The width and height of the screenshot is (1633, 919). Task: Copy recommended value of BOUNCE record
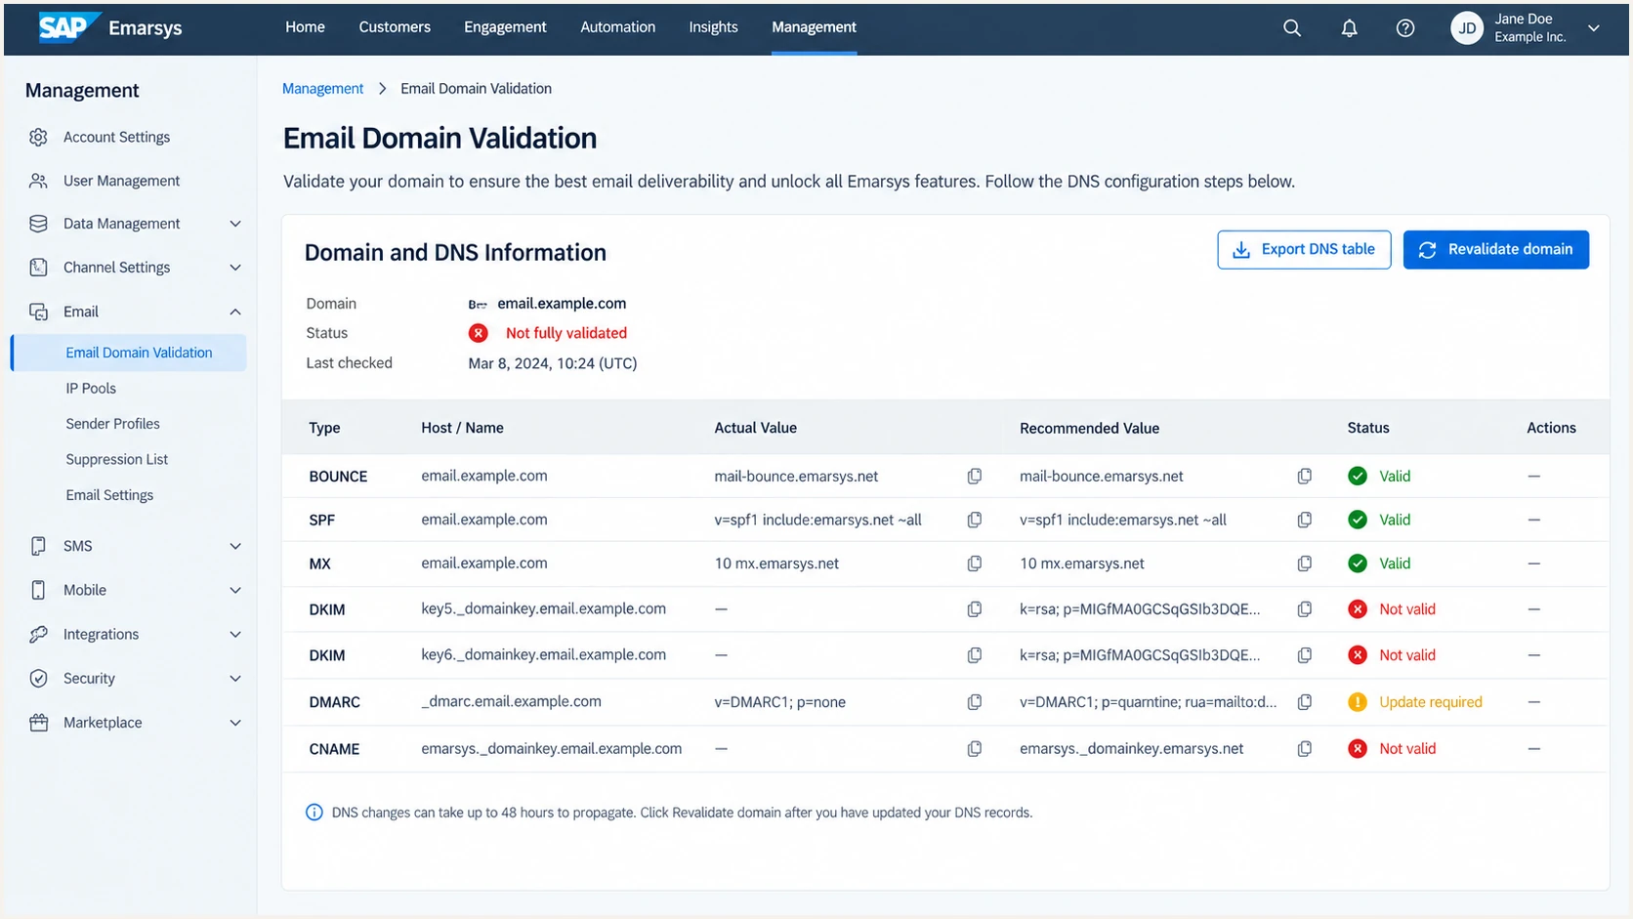coord(1305,477)
